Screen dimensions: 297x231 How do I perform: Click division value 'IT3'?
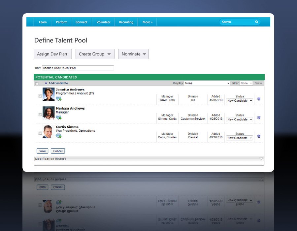click(193, 100)
